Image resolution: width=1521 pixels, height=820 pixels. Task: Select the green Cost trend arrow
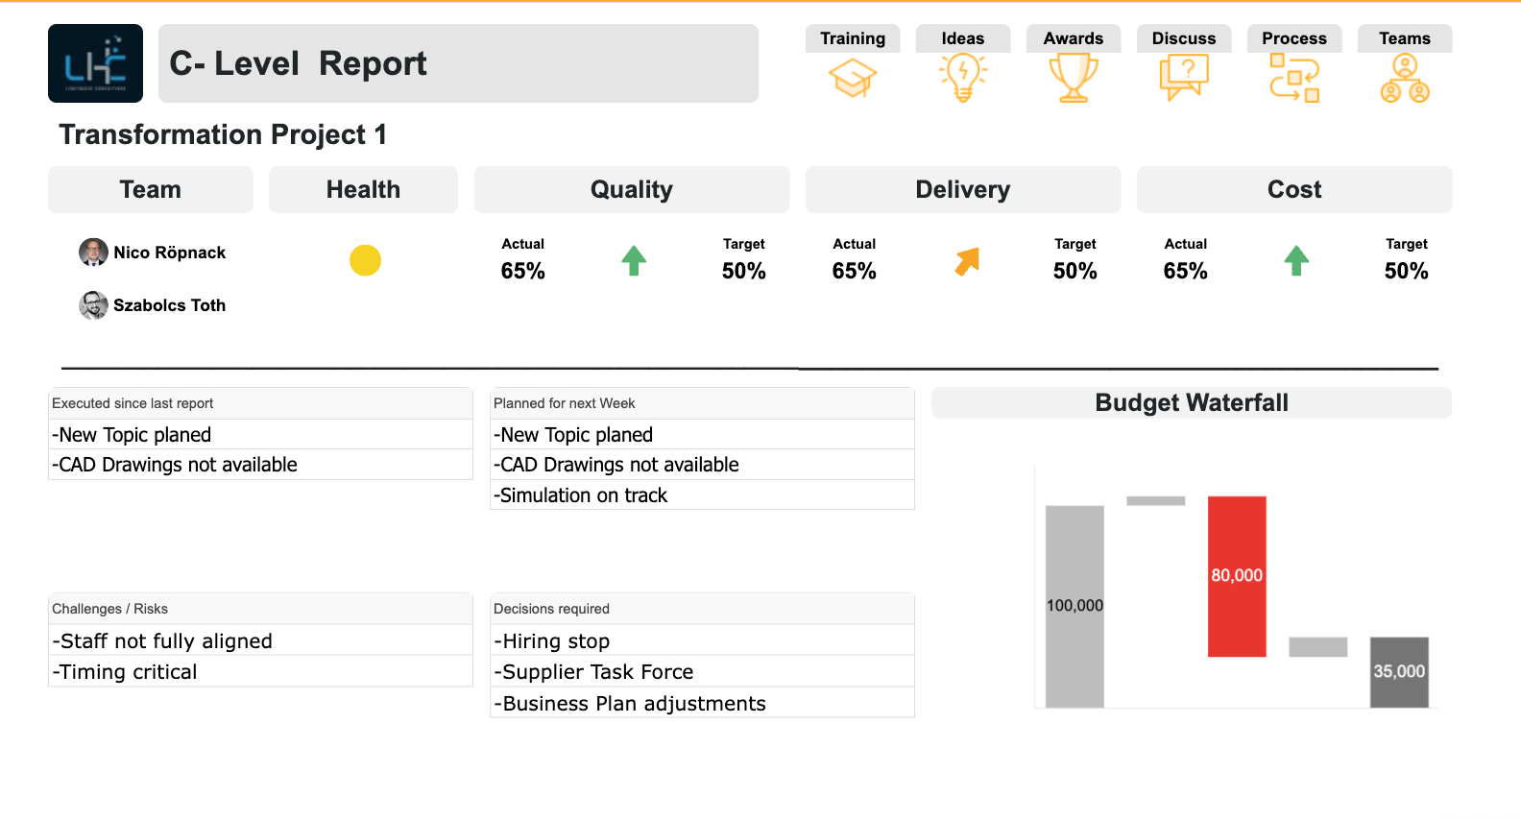1296,260
